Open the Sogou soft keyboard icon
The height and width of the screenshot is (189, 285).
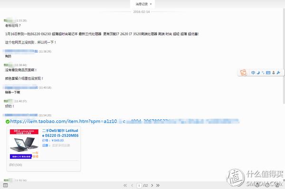click(x=268, y=72)
